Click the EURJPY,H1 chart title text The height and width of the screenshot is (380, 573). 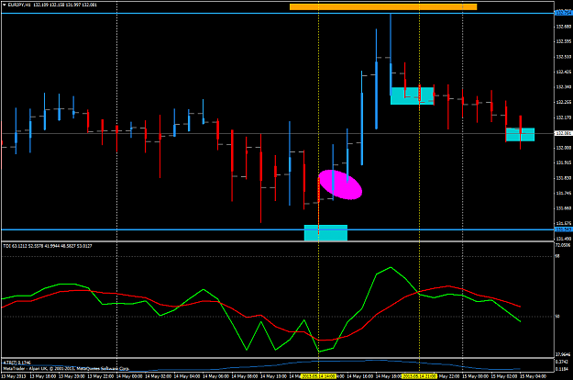19,5
